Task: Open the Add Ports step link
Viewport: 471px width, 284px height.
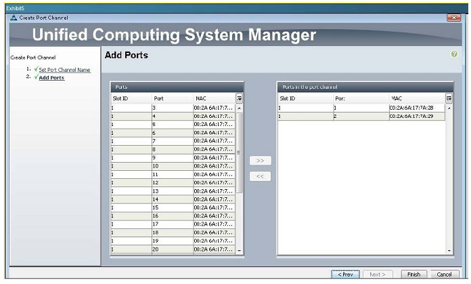Action: point(51,78)
